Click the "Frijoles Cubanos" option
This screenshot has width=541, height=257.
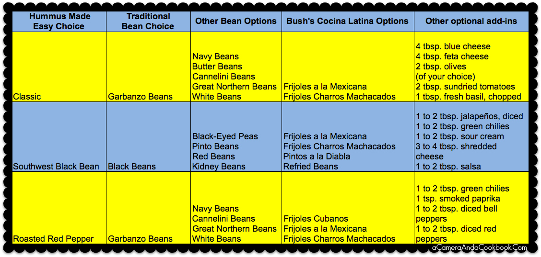316,219
